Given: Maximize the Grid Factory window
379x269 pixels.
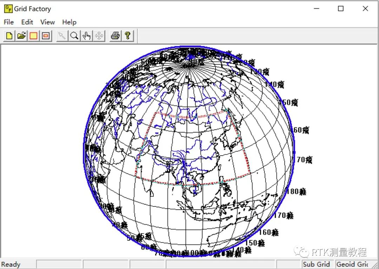Looking at the screenshot, I should click(340, 9).
